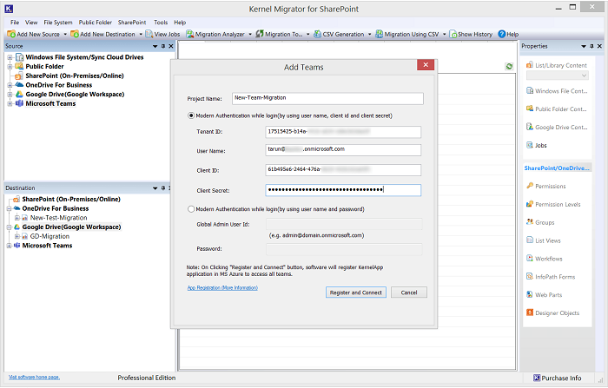This screenshot has height=388, width=608.
Task: Expand Microsoft Teams in Source panel
Action: pyautogui.click(x=10, y=104)
